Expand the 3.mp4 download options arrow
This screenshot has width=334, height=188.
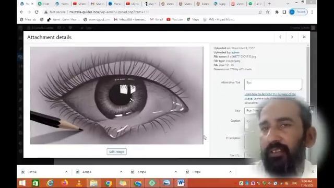click(x=66, y=172)
